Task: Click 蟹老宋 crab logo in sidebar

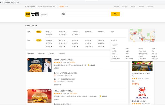Action: pyautogui.click(x=142, y=93)
